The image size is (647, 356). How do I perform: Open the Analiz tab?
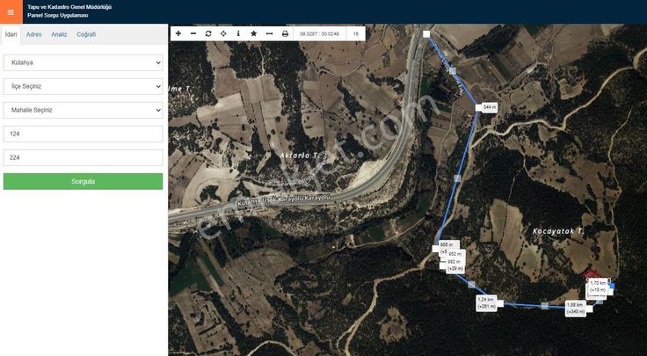pos(59,34)
